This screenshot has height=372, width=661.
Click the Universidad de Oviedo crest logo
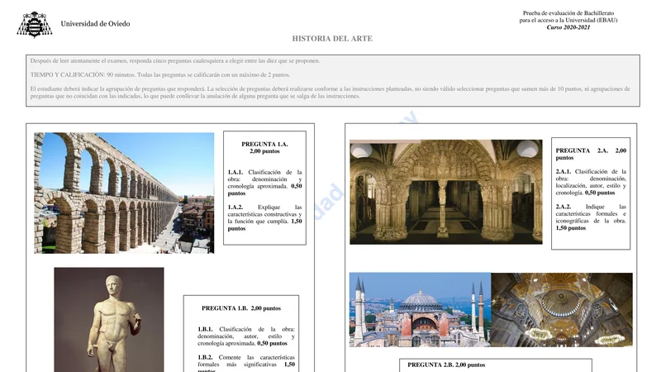[x=34, y=24]
